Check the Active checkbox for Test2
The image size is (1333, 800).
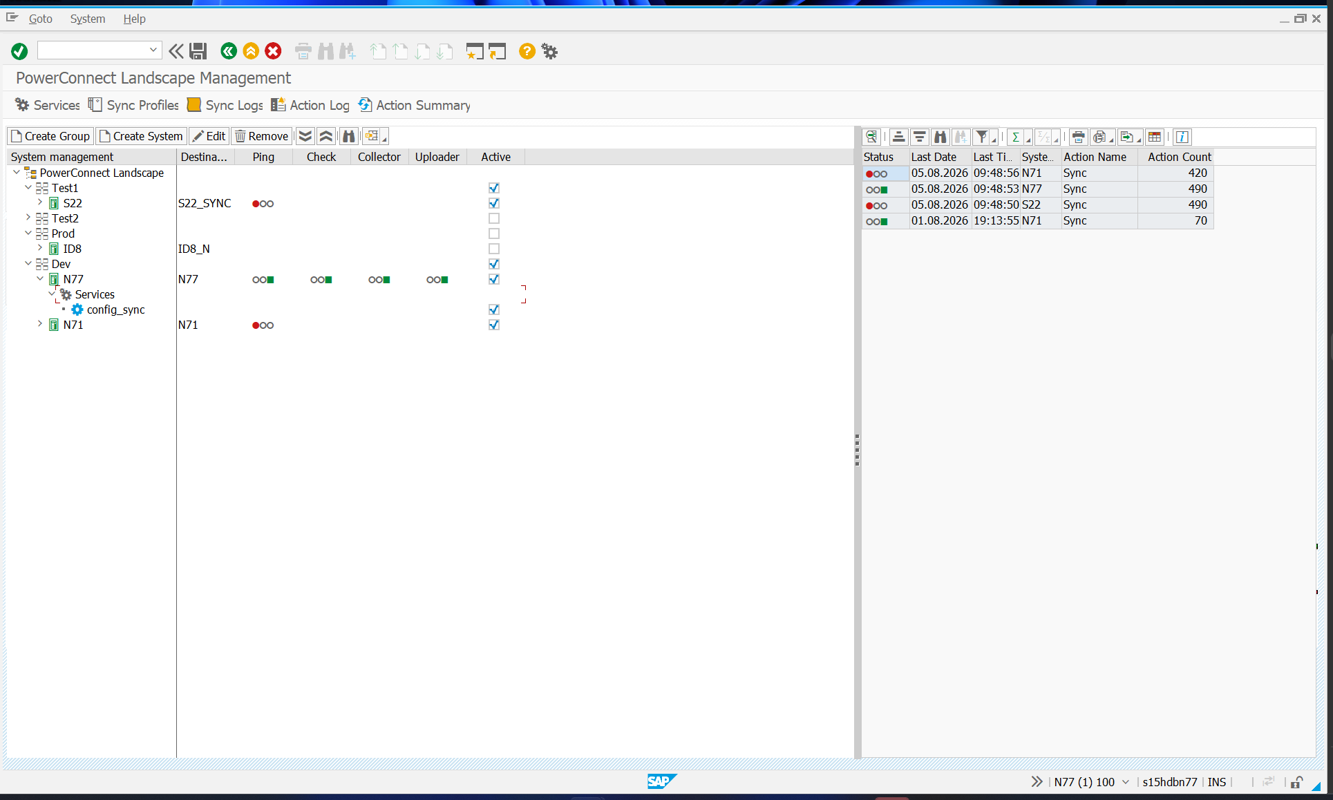click(x=494, y=218)
